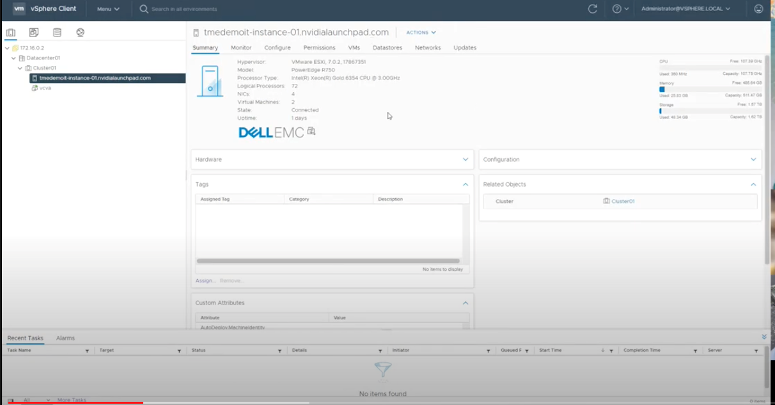
Task: Click the Assign... tag link
Action: point(205,281)
